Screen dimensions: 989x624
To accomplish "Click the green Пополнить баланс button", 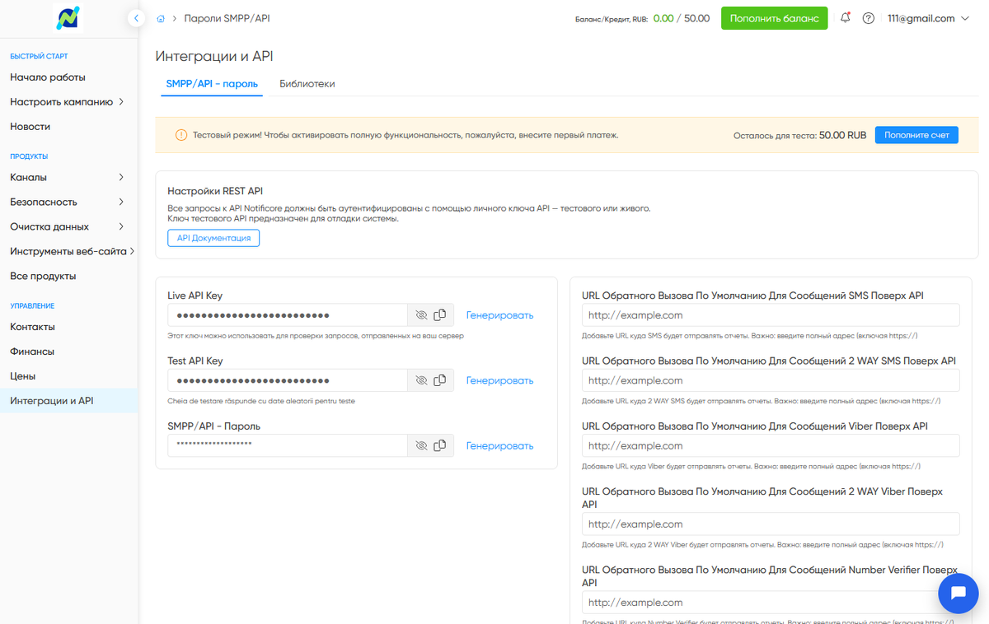I will pos(775,18).
